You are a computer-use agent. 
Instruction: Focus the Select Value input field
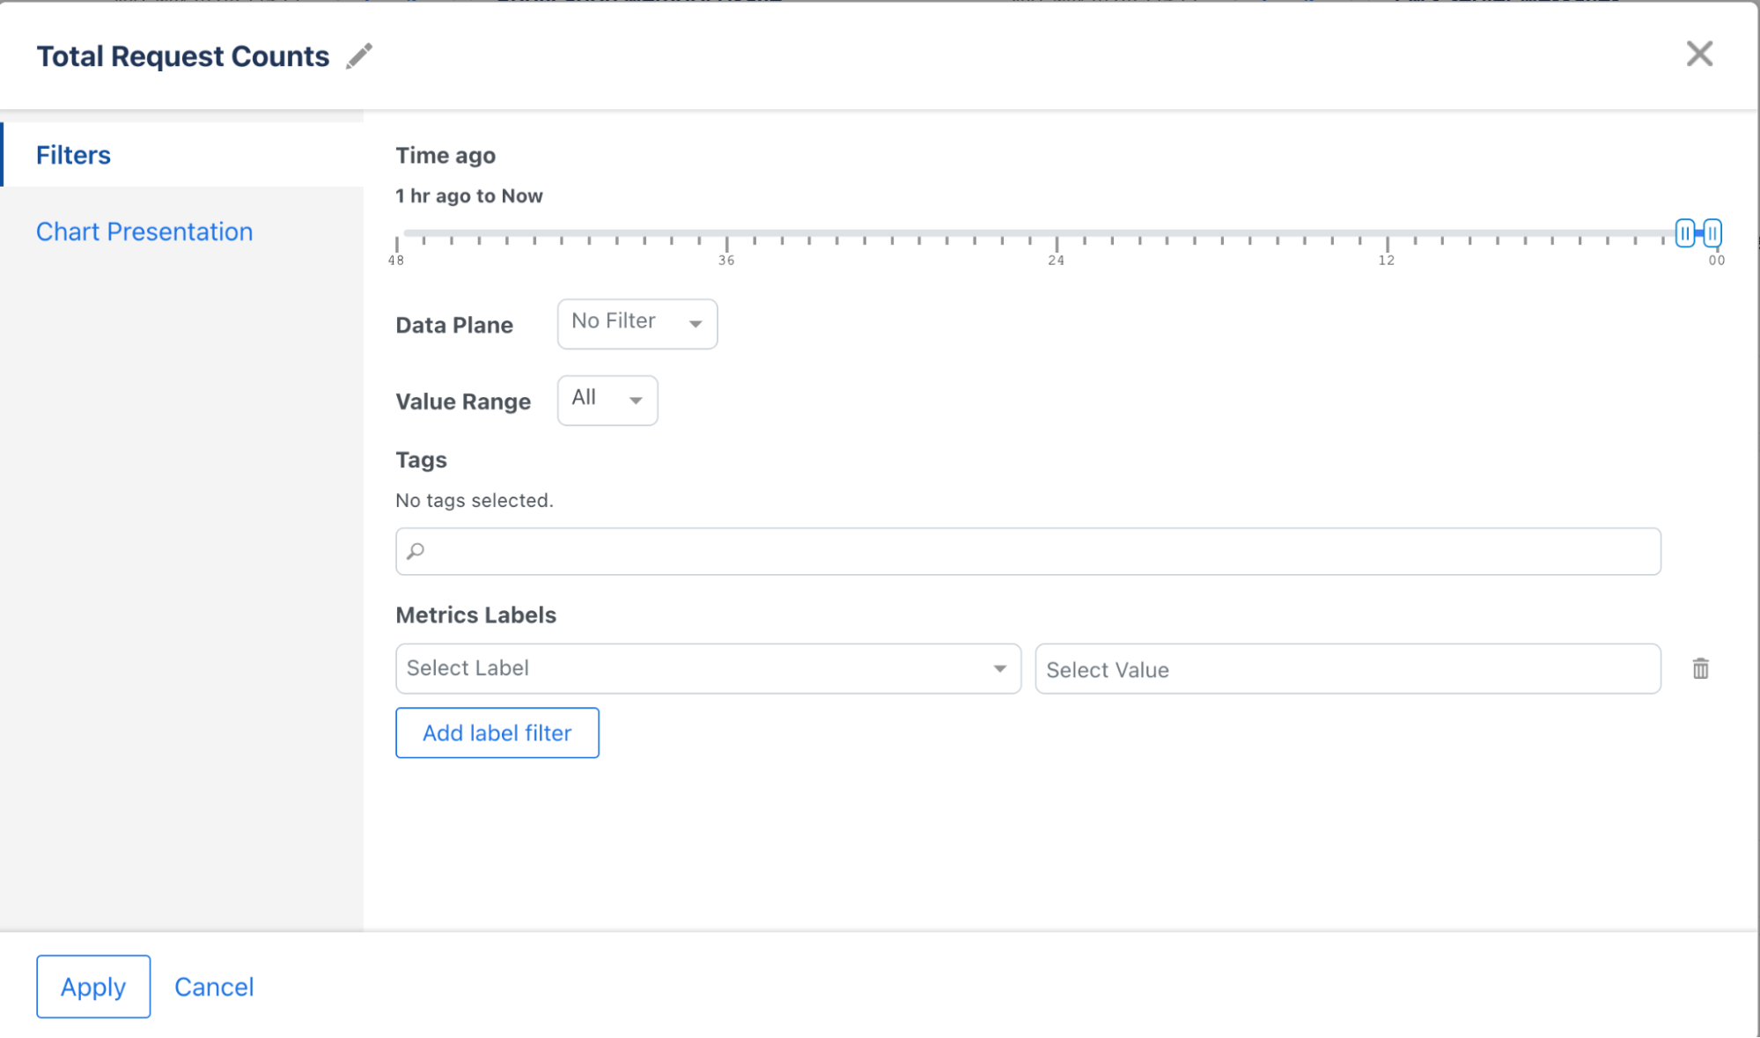1347,669
